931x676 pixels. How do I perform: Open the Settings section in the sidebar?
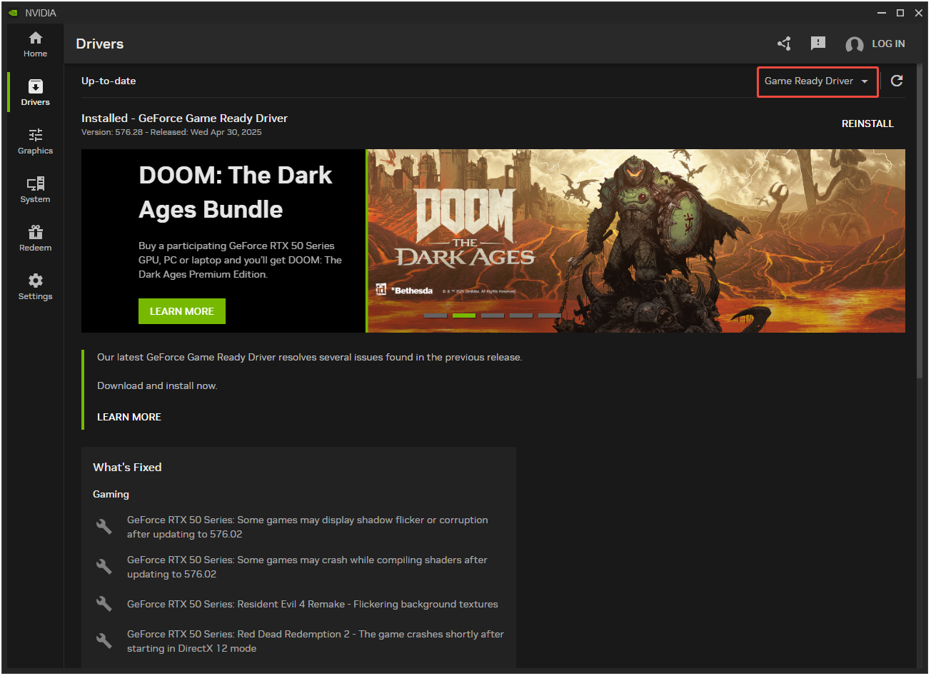tap(34, 286)
